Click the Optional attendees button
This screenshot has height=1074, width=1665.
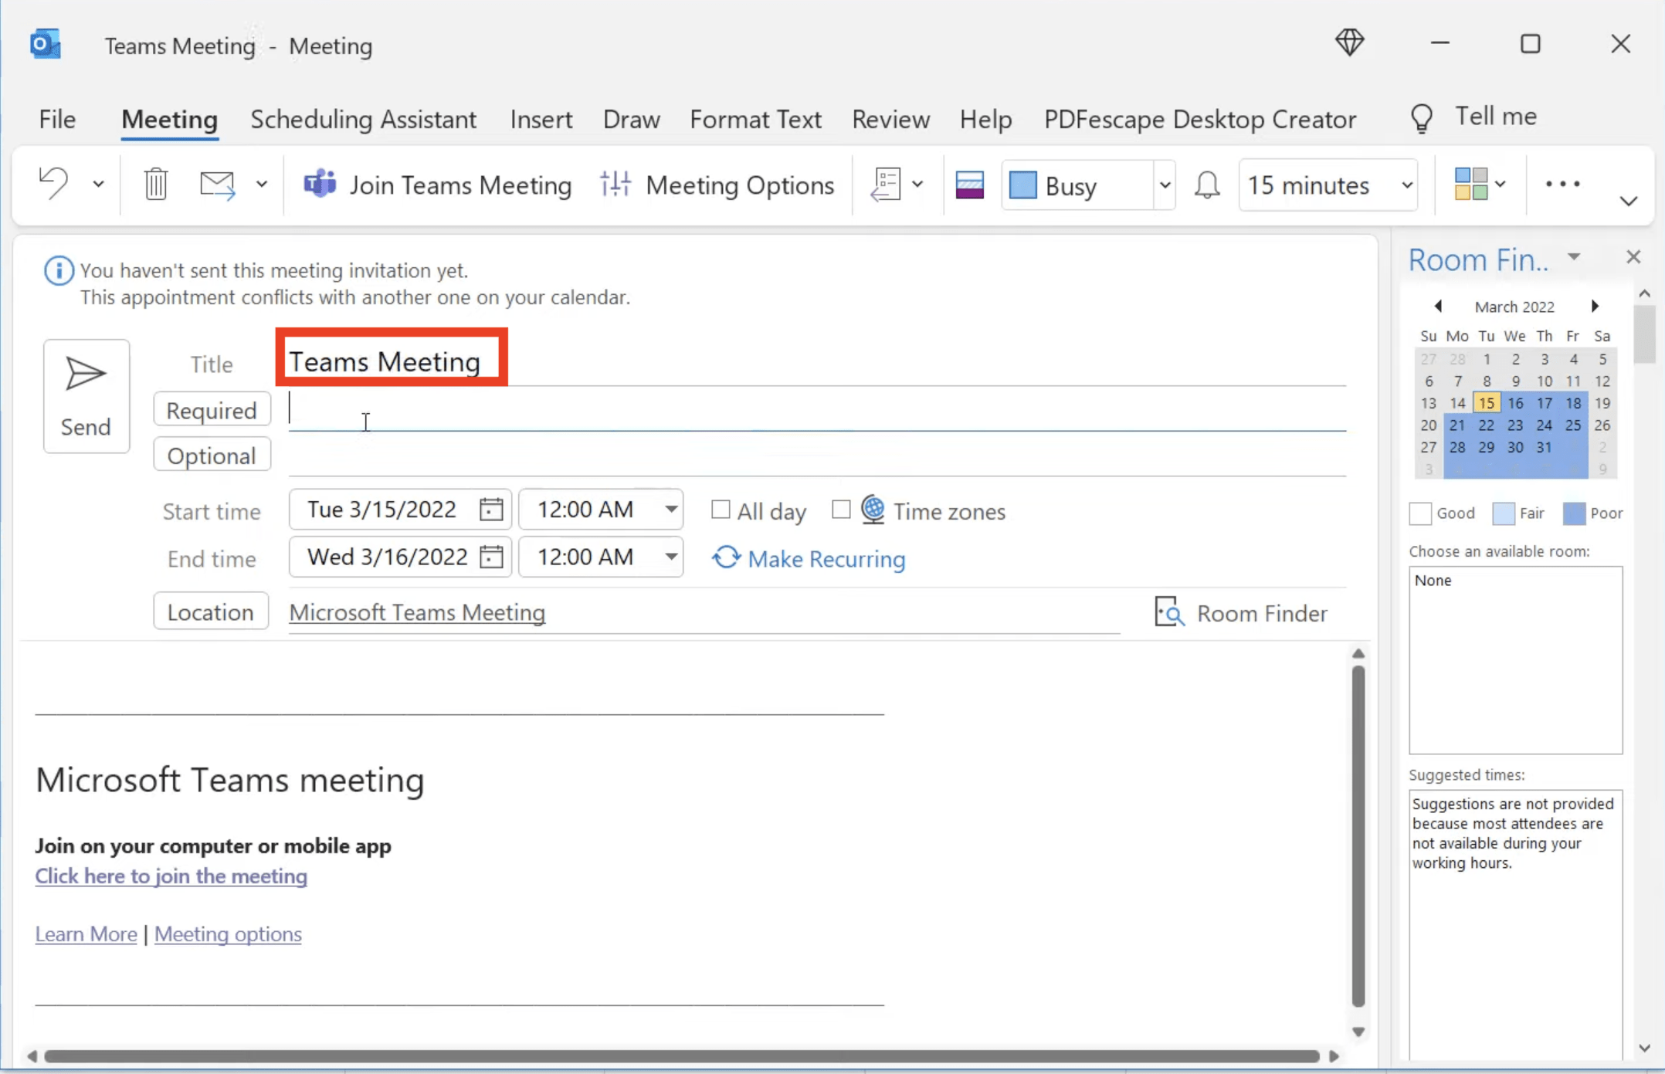point(212,456)
